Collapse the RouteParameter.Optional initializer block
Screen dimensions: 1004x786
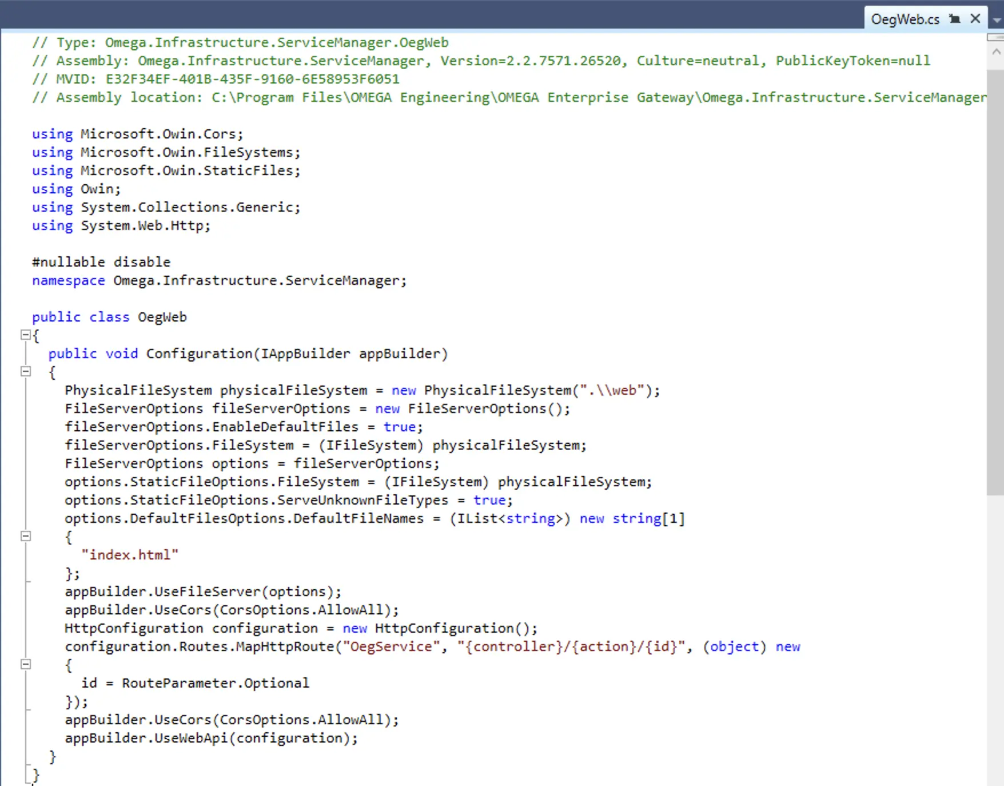pos(26,664)
